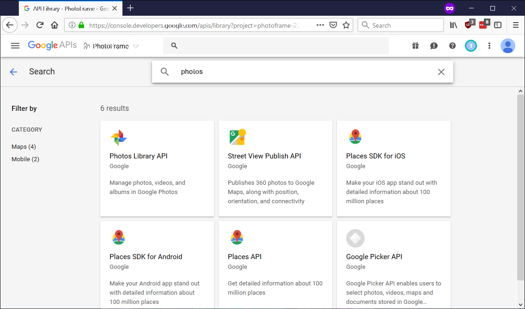
Task: Click the green padlock security icon
Action: tap(81, 25)
